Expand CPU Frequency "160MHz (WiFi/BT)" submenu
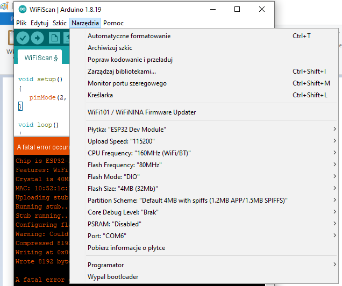342x286 pixels. point(204,153)
